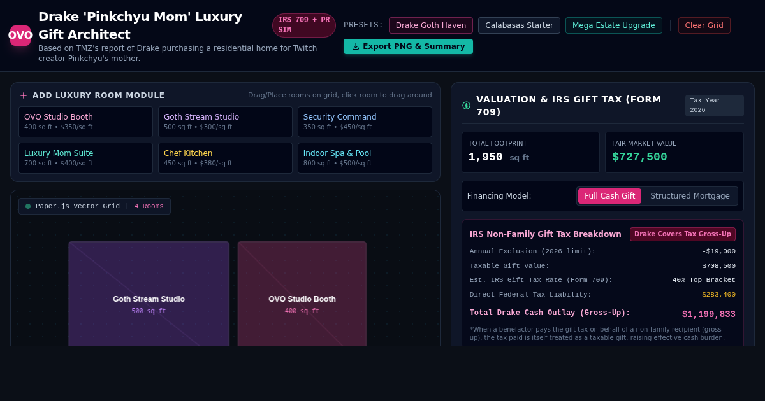Select Full Cash Gift financing

pyautogui.click(x=609, y=196)
